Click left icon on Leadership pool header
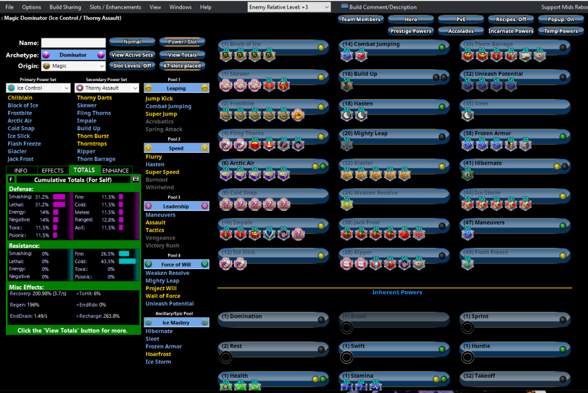588x393 pixels. 149,206
